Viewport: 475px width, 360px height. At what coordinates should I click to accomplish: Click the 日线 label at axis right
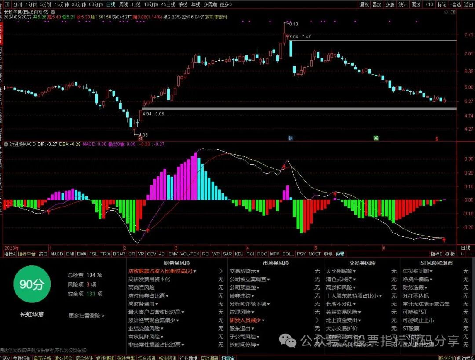466,247
